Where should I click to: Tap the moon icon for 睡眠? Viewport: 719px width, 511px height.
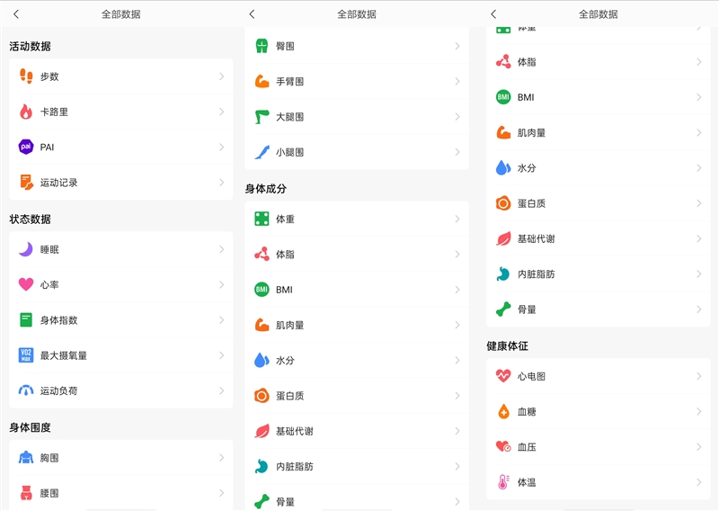26,249
